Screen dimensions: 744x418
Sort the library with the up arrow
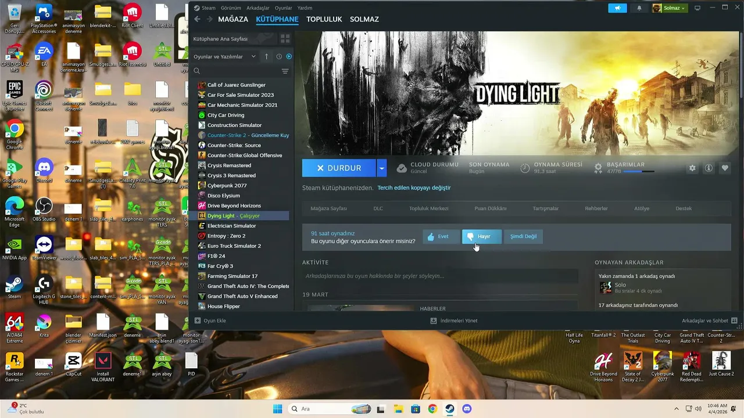(x=266, y=56)
